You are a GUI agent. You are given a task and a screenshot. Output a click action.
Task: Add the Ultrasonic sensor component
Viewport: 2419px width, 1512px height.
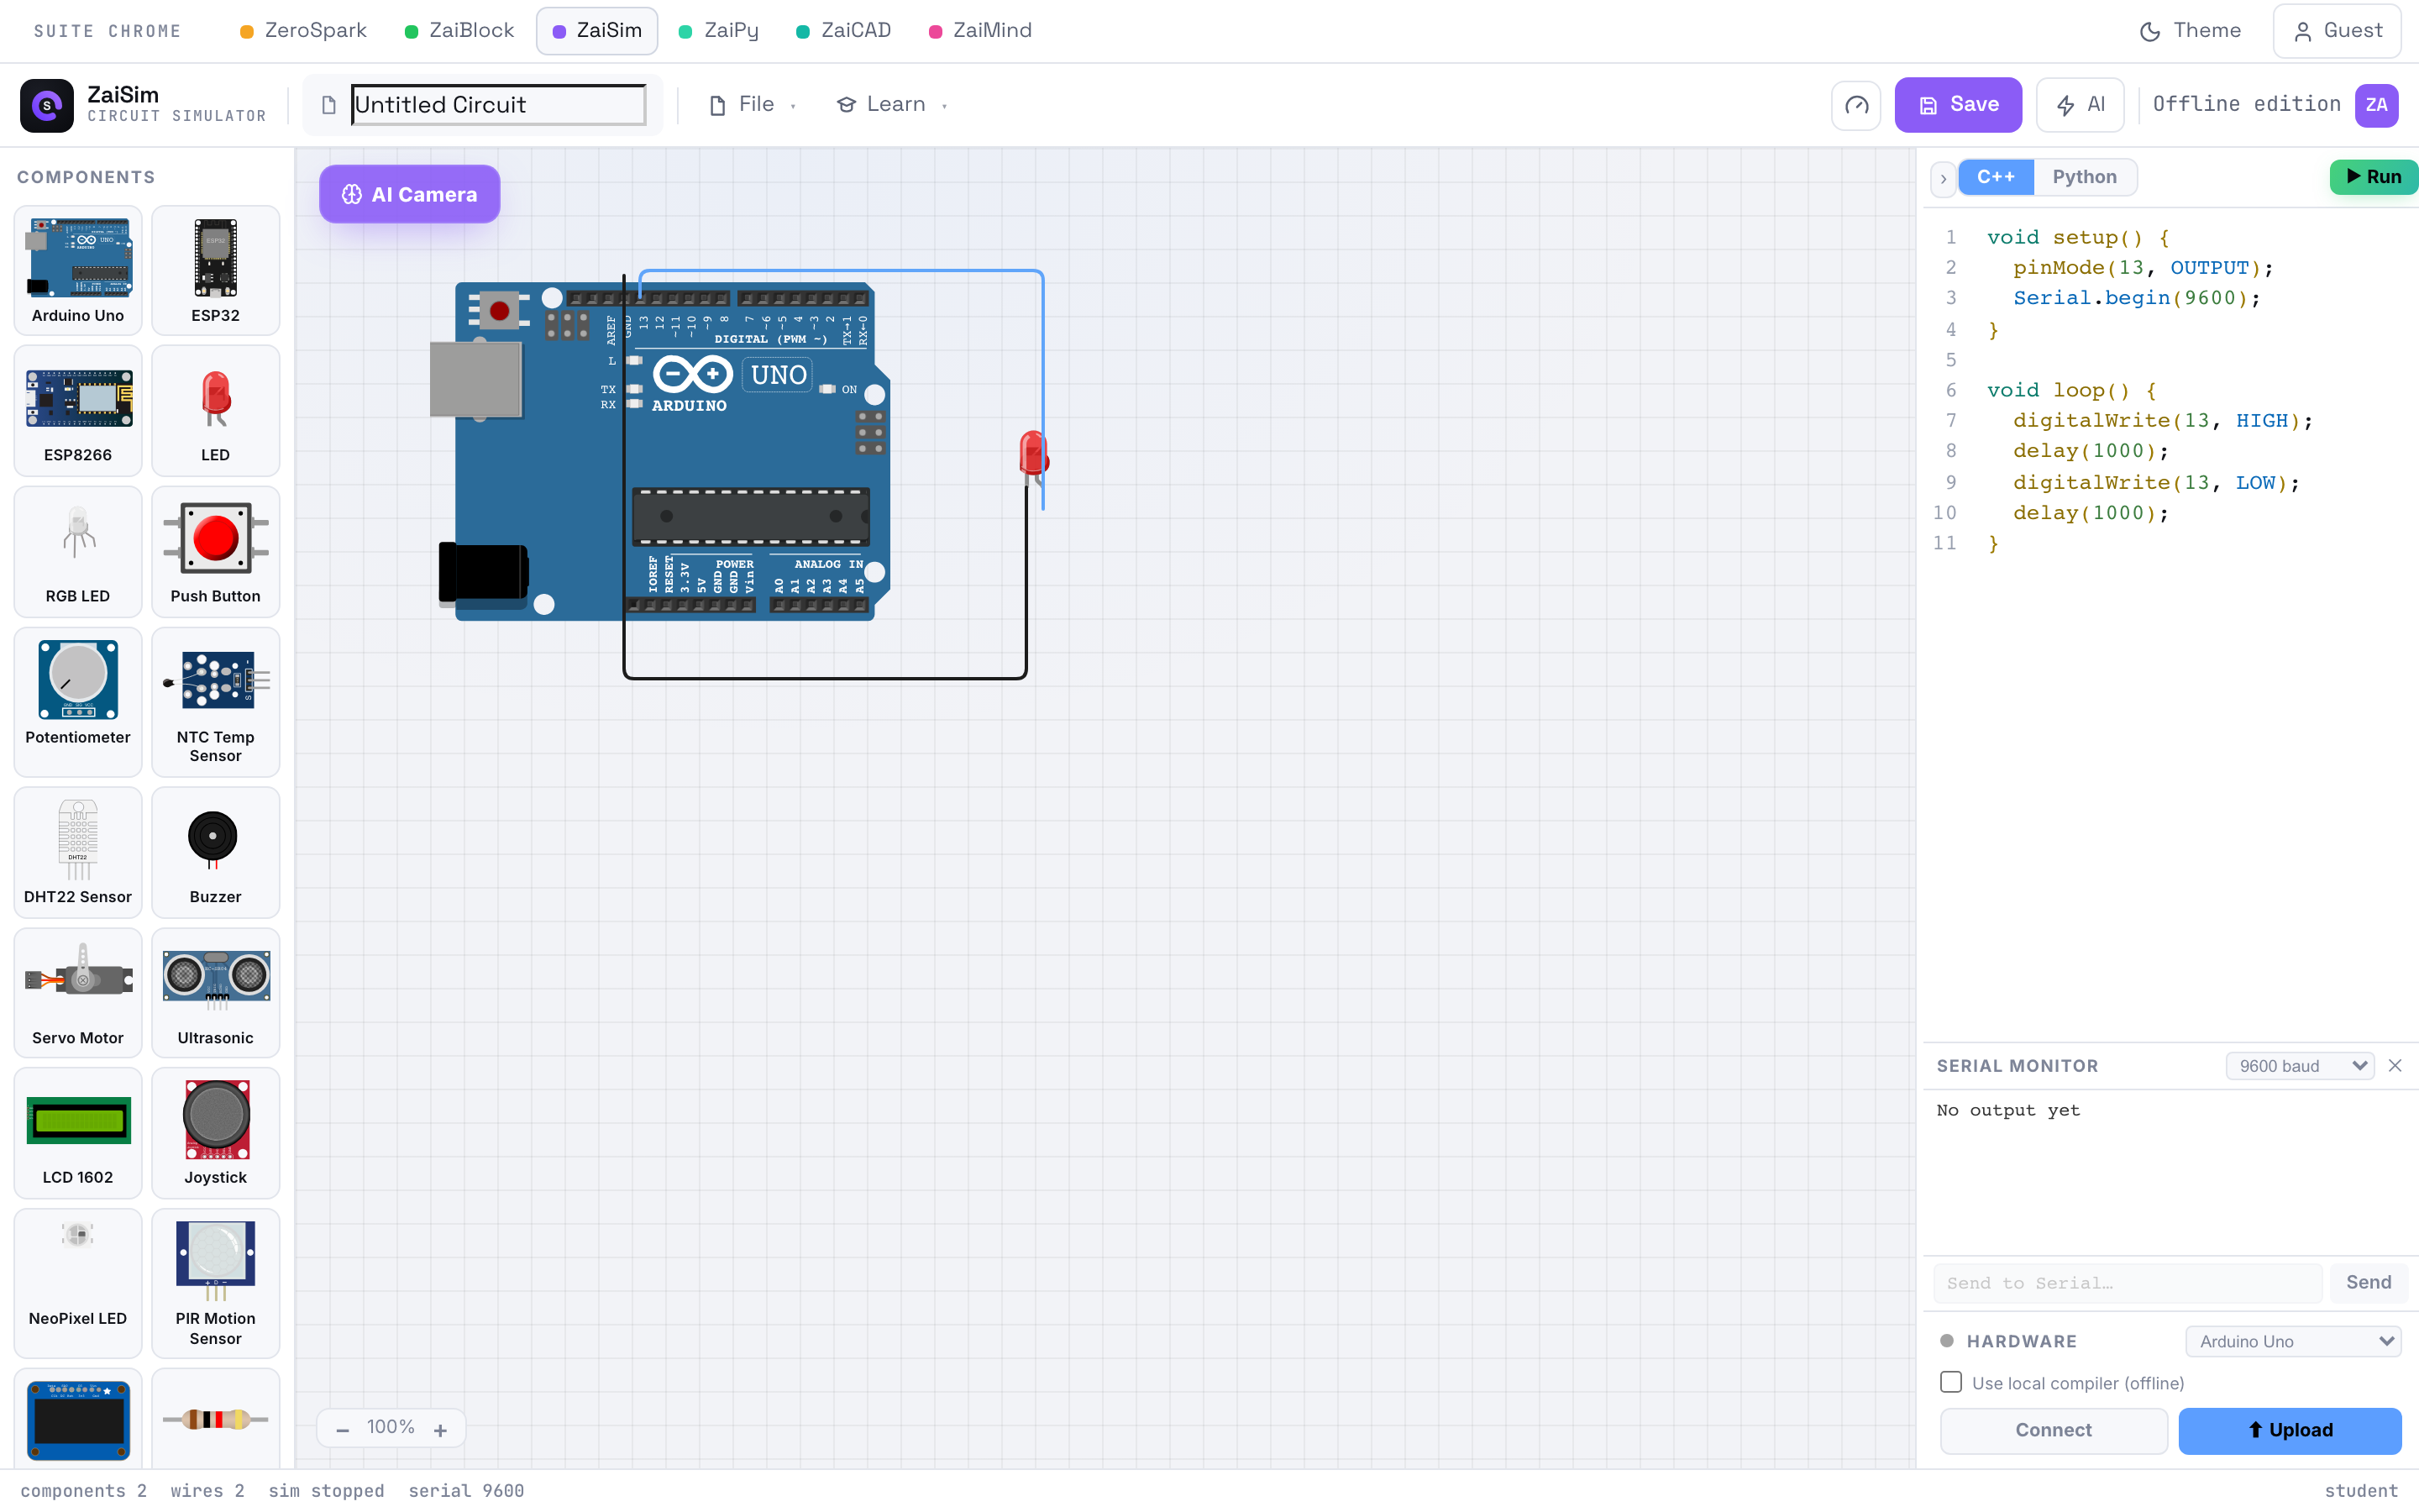pos(215,992)
